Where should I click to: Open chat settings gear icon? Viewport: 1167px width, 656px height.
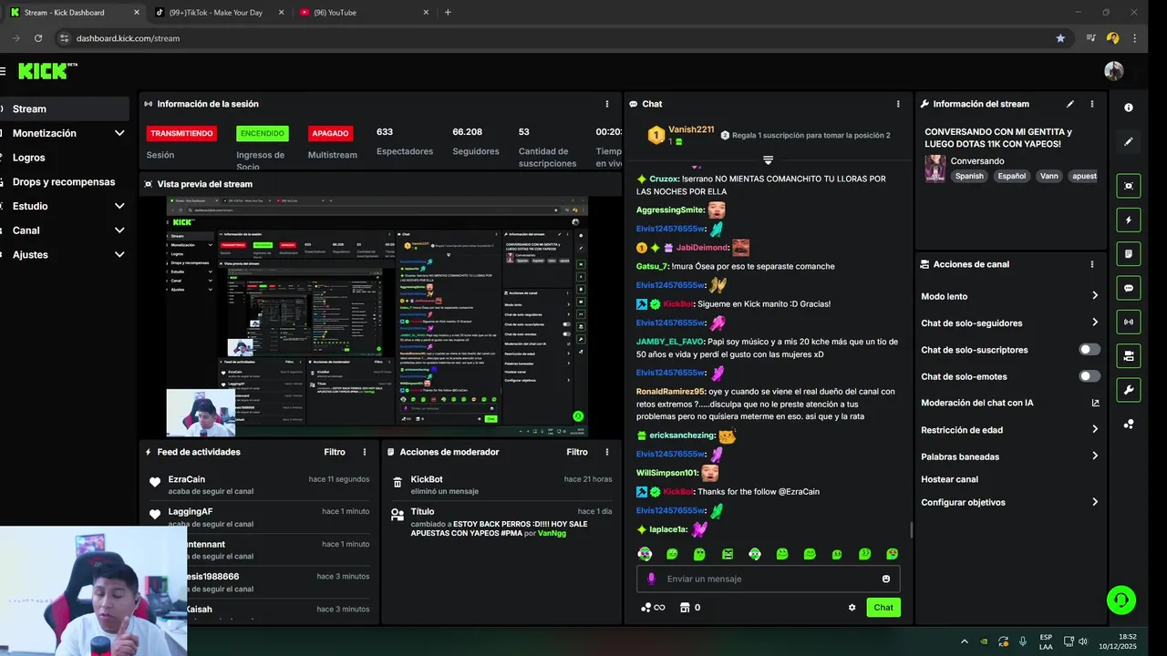pos(852,608)
